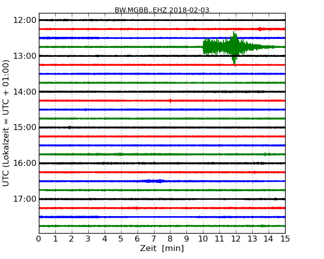
Task: Click the plot title BW.MGBB..EHZ 2018-02-03
Action: pyautogui.click(x=162, y=10)
